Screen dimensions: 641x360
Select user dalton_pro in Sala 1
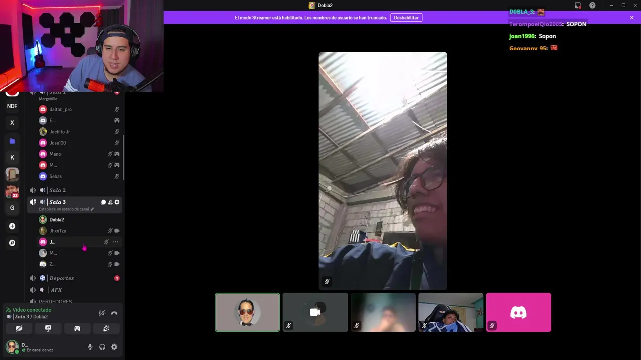pyautogui.click(x=79, y=109)
